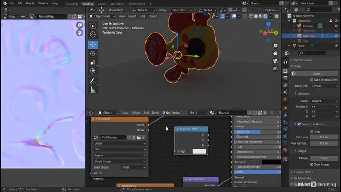The width and height of the screenshot is (341, 192).
Task: Open the Window menu
Action: (43, 3)
